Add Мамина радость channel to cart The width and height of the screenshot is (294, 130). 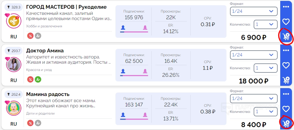pyautogui.click(x=286, y=123)
